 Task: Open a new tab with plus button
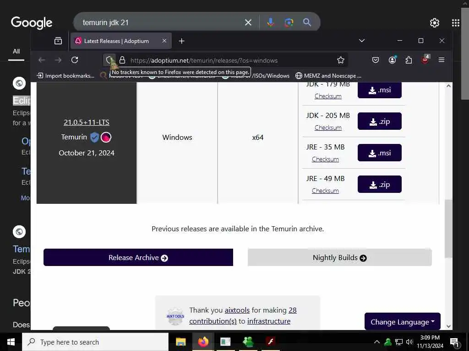click(181, 41)
